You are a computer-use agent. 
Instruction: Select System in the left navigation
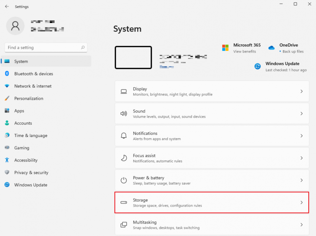(21, 61)
